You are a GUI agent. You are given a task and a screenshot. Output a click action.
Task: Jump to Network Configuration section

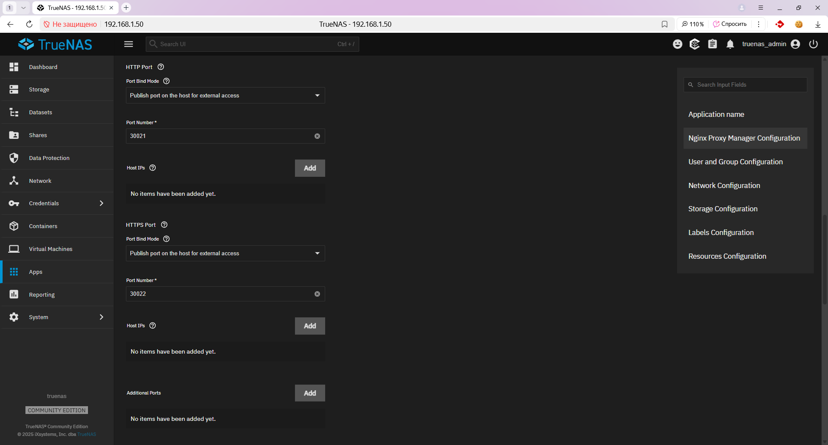(724, 185)
